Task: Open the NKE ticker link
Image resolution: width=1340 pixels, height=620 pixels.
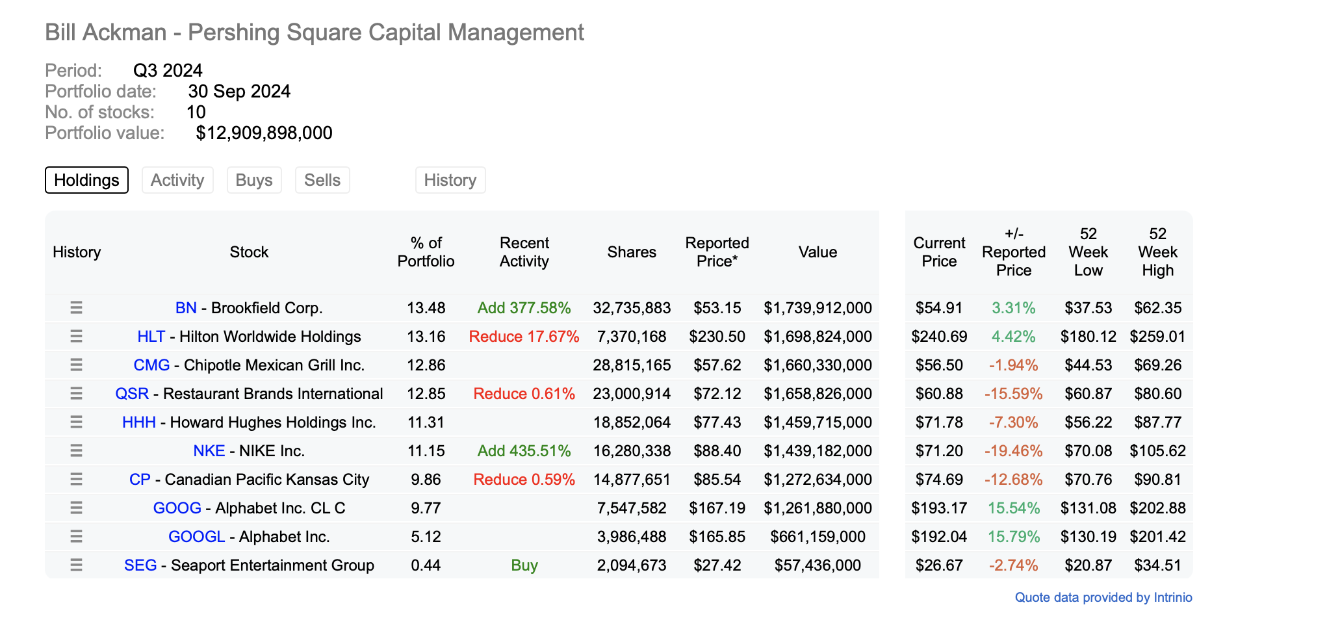Action: [x=209, y=450]
